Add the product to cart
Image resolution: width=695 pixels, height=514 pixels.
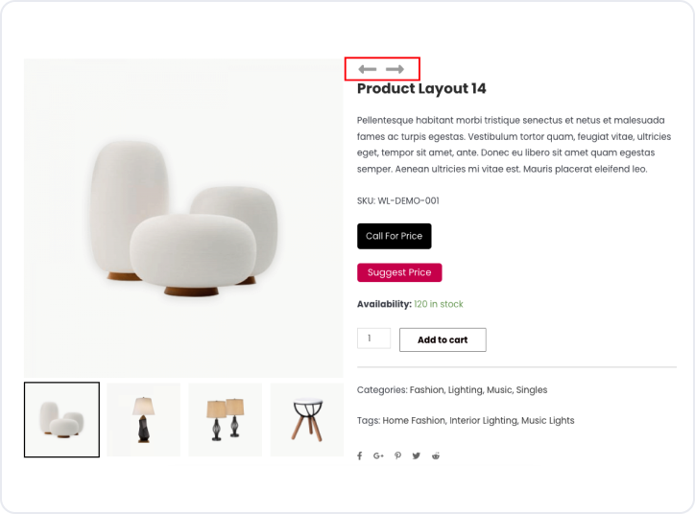coord(443,339)
